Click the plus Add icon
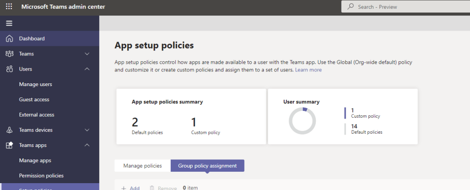470x190 pixels. coord(123,188)
